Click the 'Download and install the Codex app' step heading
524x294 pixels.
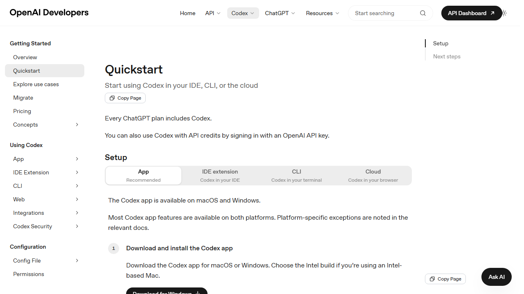179,248
